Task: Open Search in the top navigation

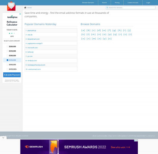Action: (x=104, y=3)
